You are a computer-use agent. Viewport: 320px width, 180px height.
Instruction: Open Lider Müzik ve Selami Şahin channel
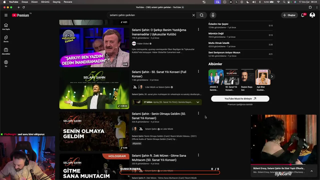pyautogui.click(x=157, y=87)
